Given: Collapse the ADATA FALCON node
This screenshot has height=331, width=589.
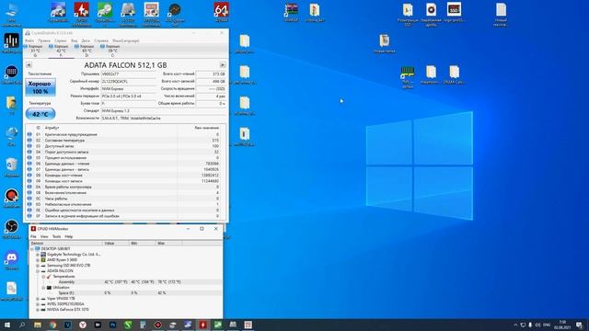Looking at the screenshot, I should point(38,271).
